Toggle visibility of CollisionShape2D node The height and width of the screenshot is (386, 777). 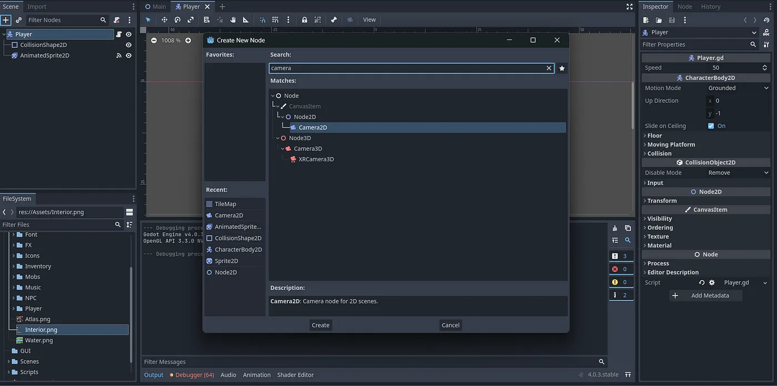(x=129, y=45)
